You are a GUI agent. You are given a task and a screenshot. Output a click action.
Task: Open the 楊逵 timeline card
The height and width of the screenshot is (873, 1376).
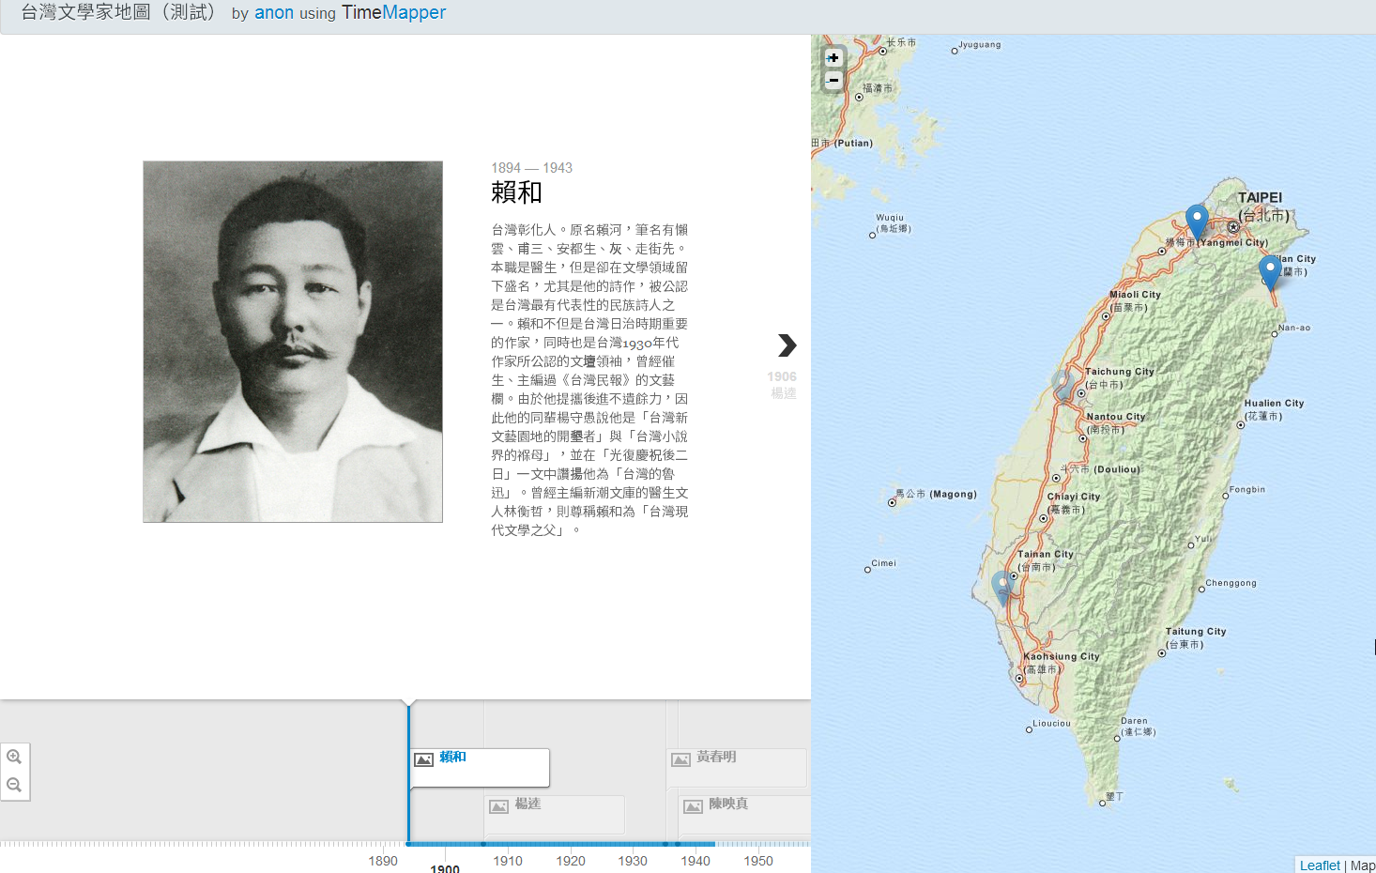(555, 814)
